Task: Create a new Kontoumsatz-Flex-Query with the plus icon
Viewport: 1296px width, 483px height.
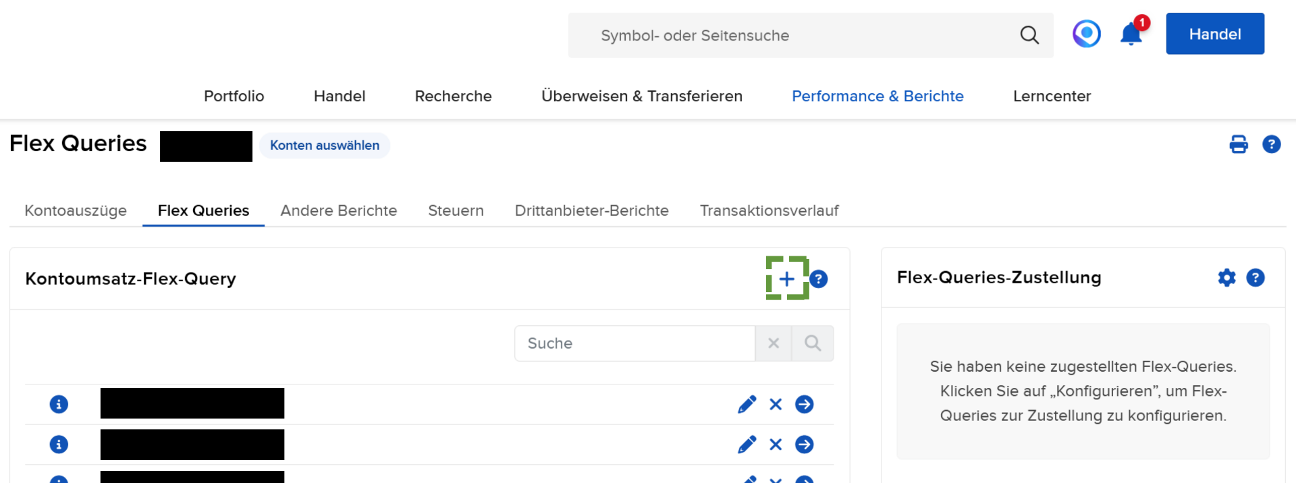Action: pos(787,279)
